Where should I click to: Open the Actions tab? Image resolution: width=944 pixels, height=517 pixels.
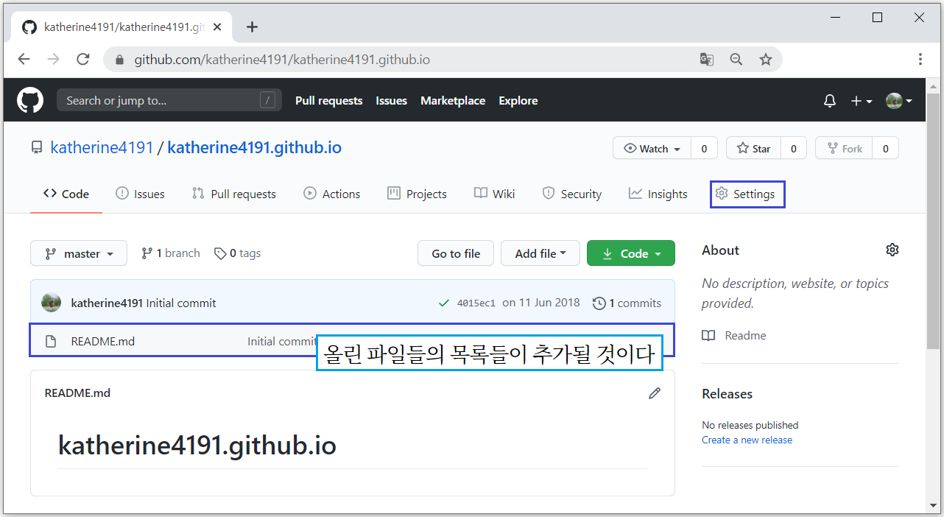pos(332,194)
